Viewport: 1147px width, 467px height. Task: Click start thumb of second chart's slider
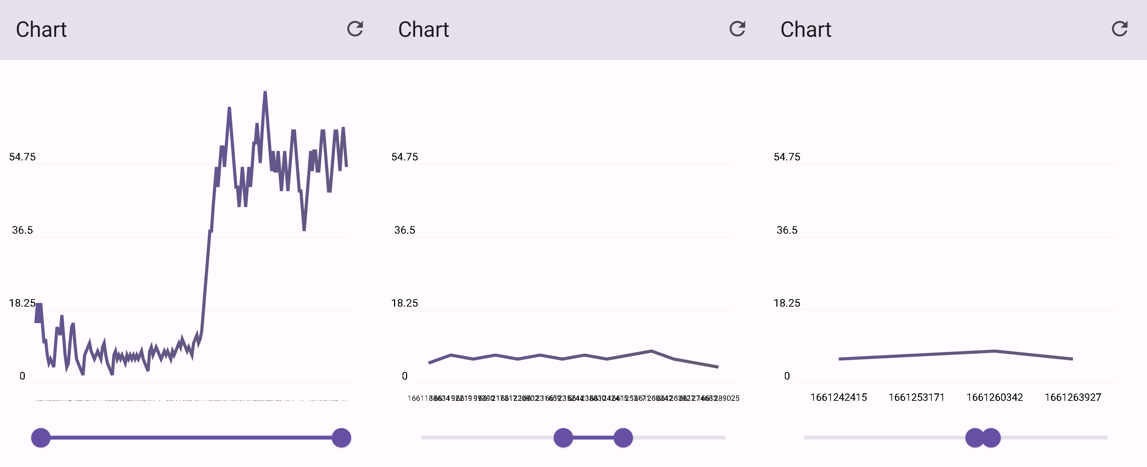pyautogui.click(x=563, y=438)
